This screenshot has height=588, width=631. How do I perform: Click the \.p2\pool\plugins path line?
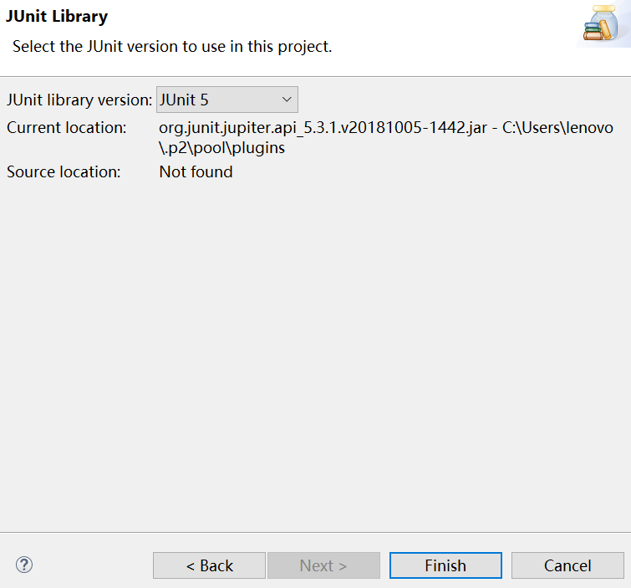pyautogui.click(x=222, y=148)
